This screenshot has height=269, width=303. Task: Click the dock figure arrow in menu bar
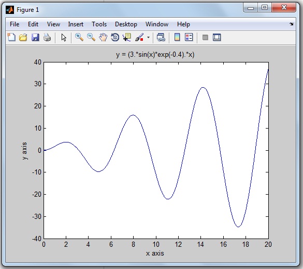point(292,24)
